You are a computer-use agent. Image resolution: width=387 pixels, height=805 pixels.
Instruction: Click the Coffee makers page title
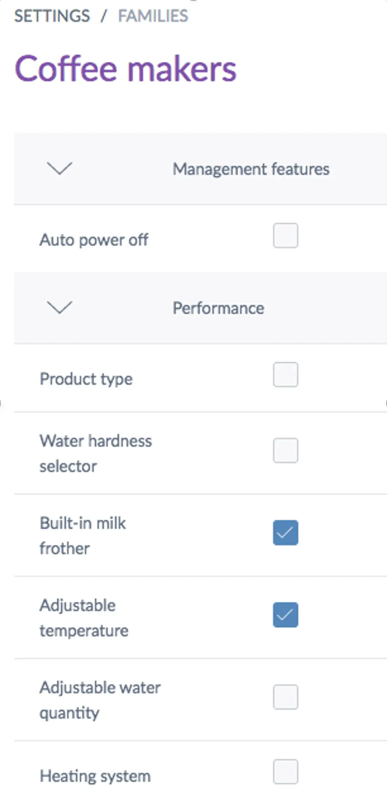click(125, 69)
